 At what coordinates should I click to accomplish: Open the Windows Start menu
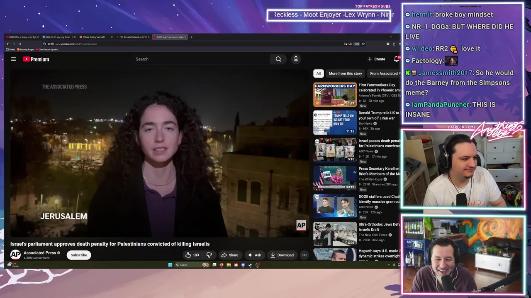(170, 265)
